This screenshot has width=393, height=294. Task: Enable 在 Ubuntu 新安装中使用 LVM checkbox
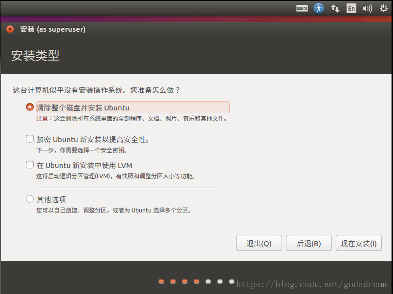point(30,165)
